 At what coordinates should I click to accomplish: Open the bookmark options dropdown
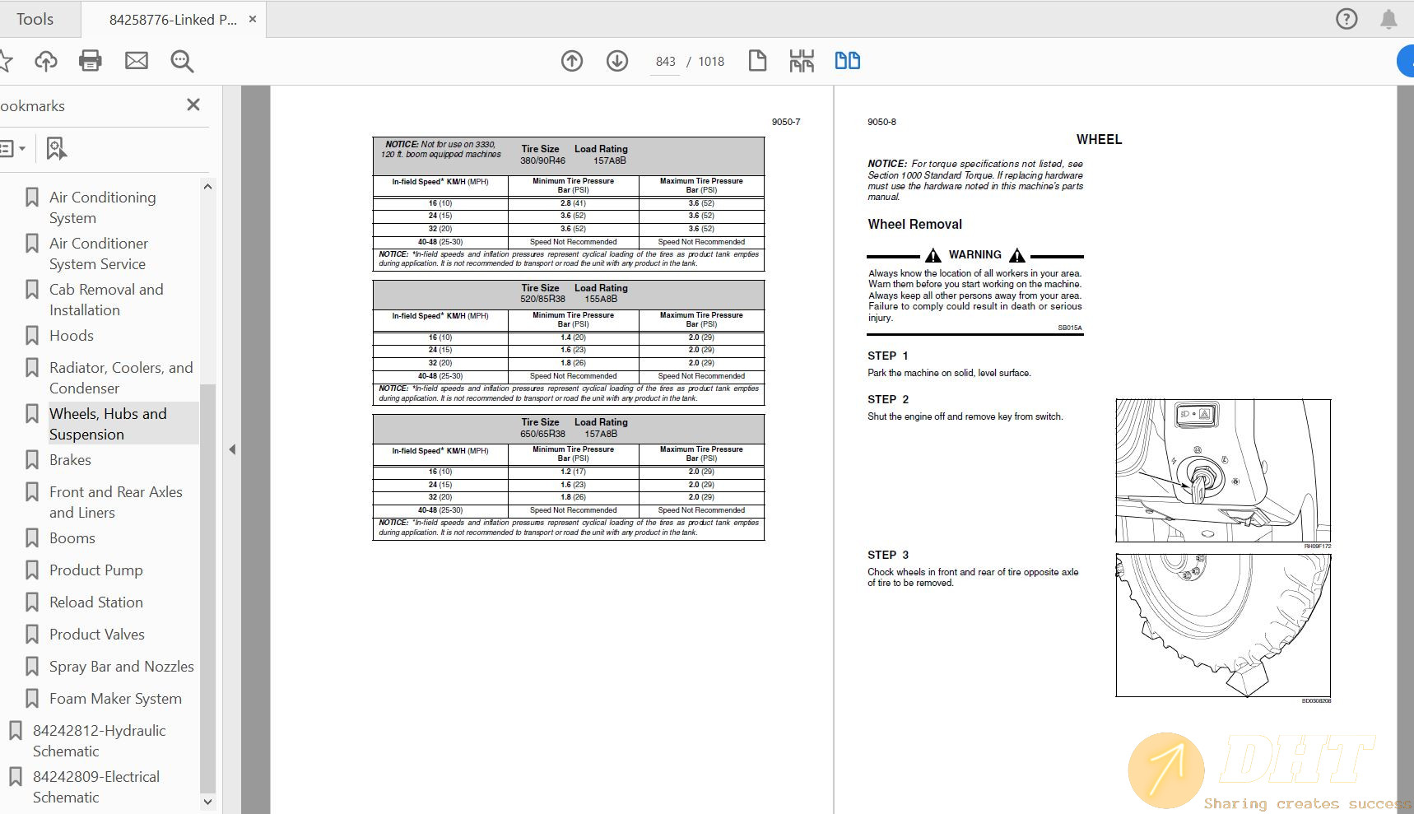13,149
